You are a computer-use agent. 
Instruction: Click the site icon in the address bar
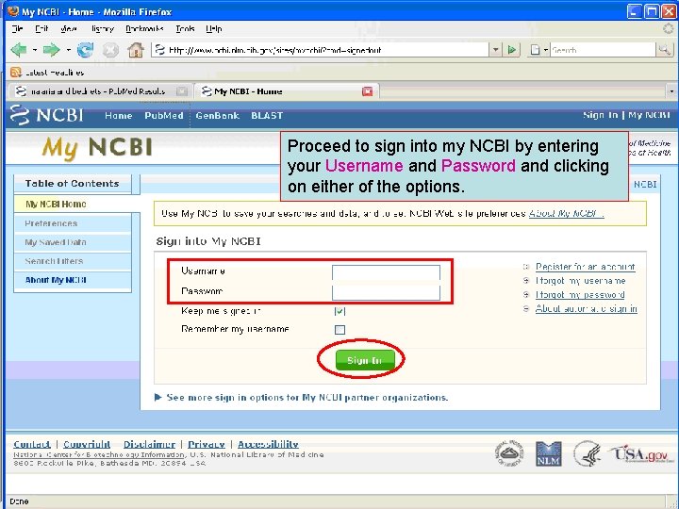point(159,50)
